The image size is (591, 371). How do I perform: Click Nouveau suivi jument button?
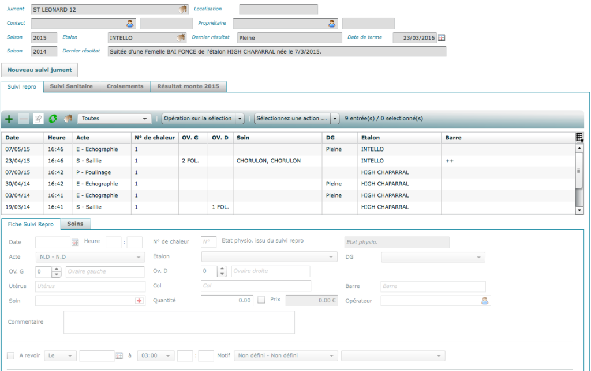40,70
